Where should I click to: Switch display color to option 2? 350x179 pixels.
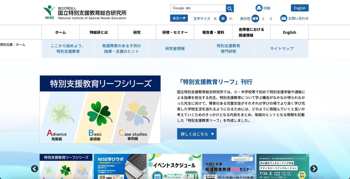[x=271, y=19]
